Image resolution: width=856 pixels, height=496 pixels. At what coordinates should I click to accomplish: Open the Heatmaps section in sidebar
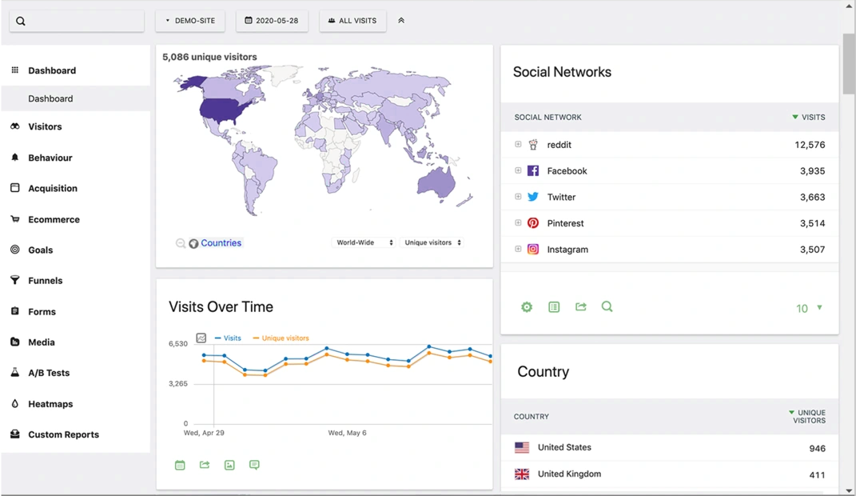pos(50,404)
